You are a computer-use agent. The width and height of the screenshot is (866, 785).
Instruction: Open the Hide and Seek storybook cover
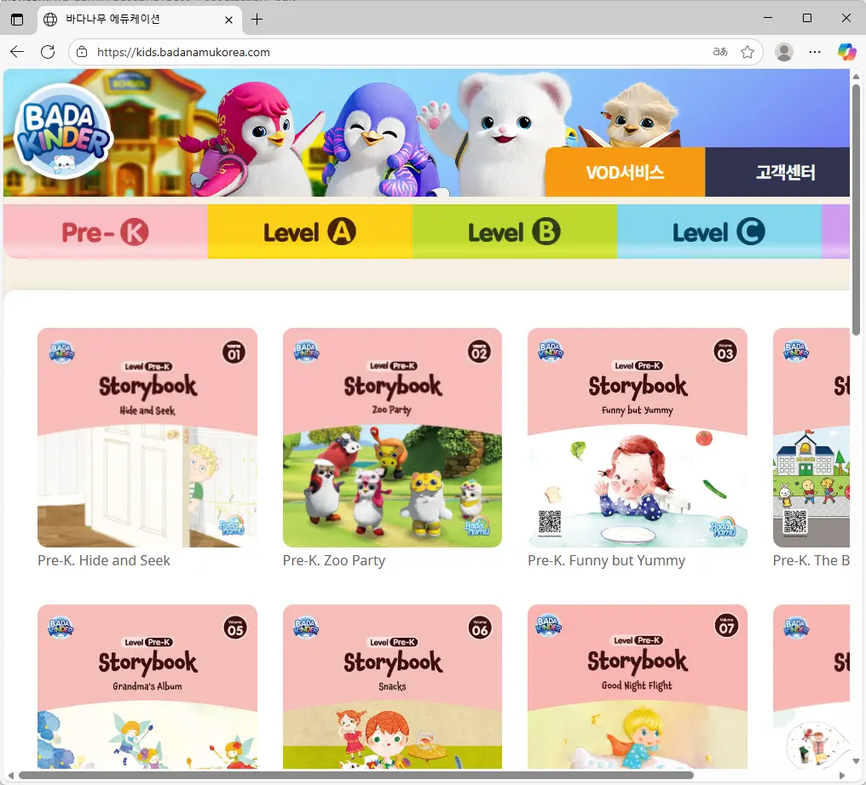(147, 438)
